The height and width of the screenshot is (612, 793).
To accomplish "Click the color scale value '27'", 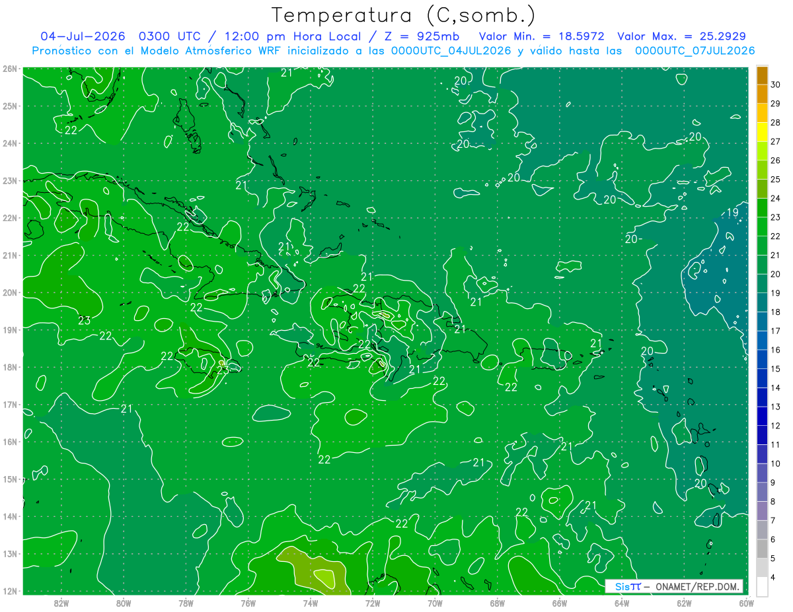I will click(775, 141).
